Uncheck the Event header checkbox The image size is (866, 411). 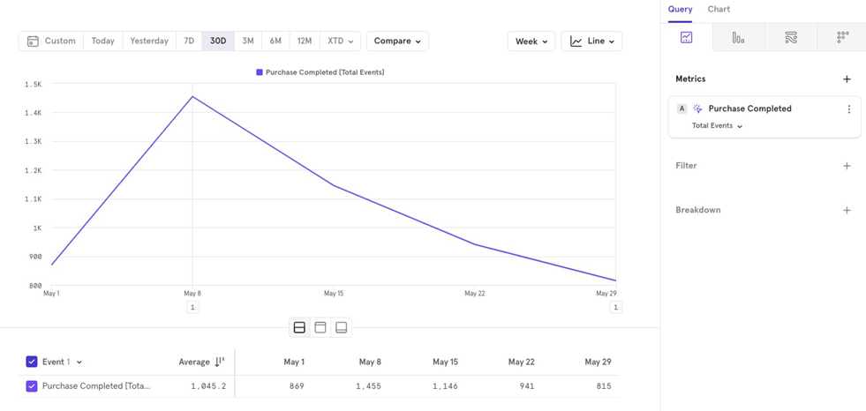click(x=32, y=362)
